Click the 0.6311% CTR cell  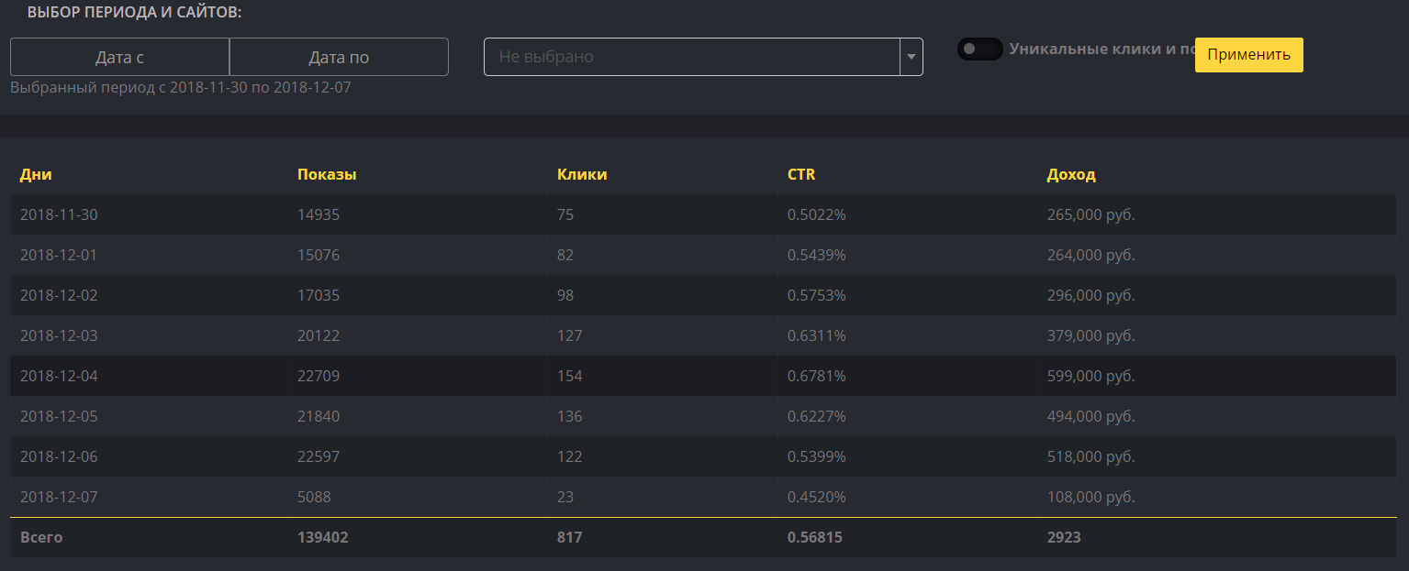click(x=816, y=335)
